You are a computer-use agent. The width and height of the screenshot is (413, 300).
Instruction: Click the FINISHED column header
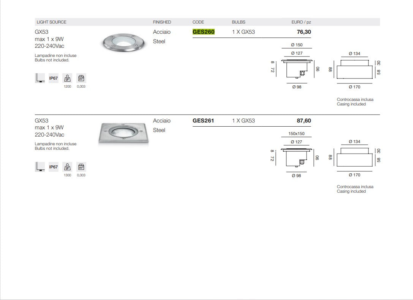coord(162,22)
